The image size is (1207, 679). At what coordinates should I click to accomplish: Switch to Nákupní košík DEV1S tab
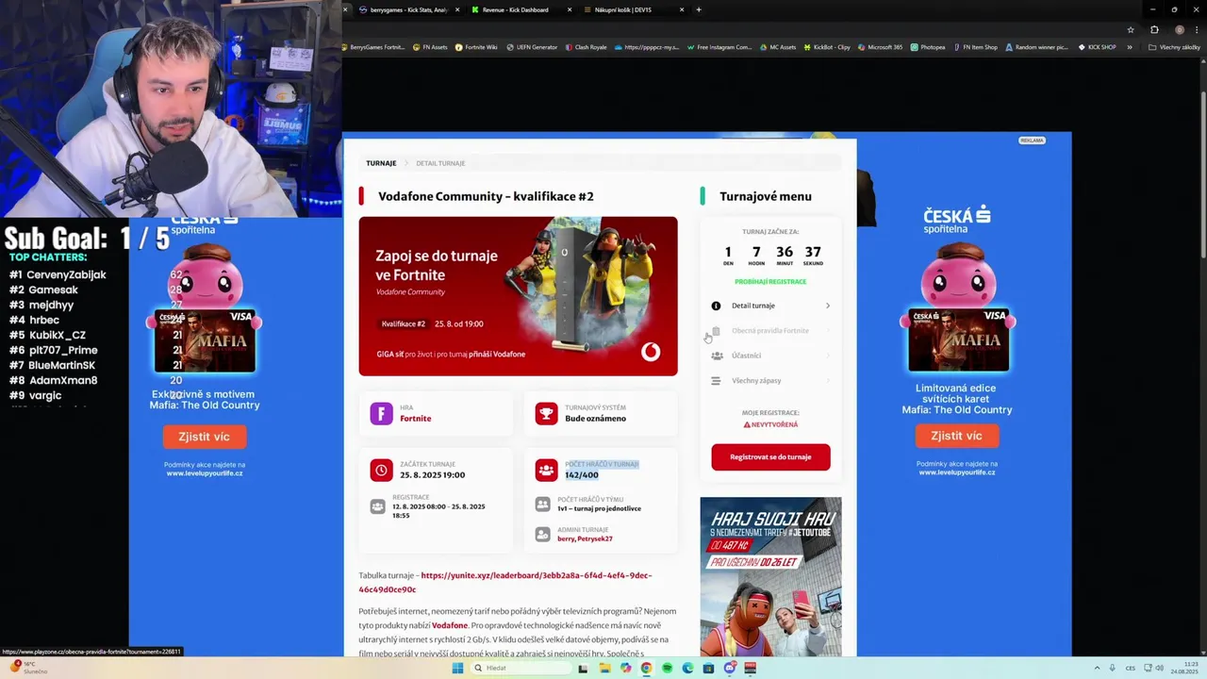(x=632, y=9)
